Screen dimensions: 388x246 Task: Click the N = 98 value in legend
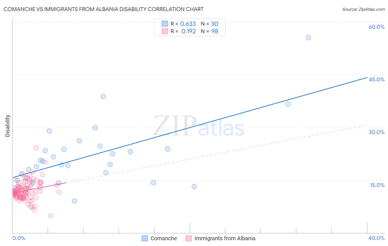[x=209, y=31]
